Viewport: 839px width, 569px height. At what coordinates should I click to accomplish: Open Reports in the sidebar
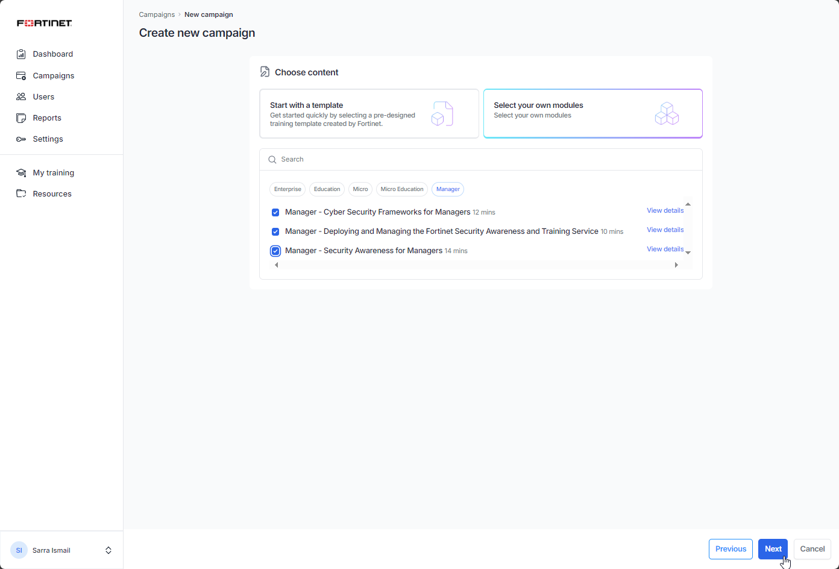coord(47,118)
